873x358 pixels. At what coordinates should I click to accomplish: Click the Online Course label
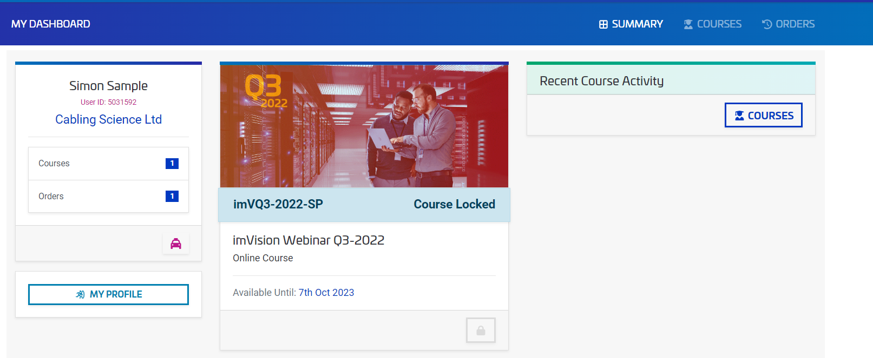pos(263,258)
